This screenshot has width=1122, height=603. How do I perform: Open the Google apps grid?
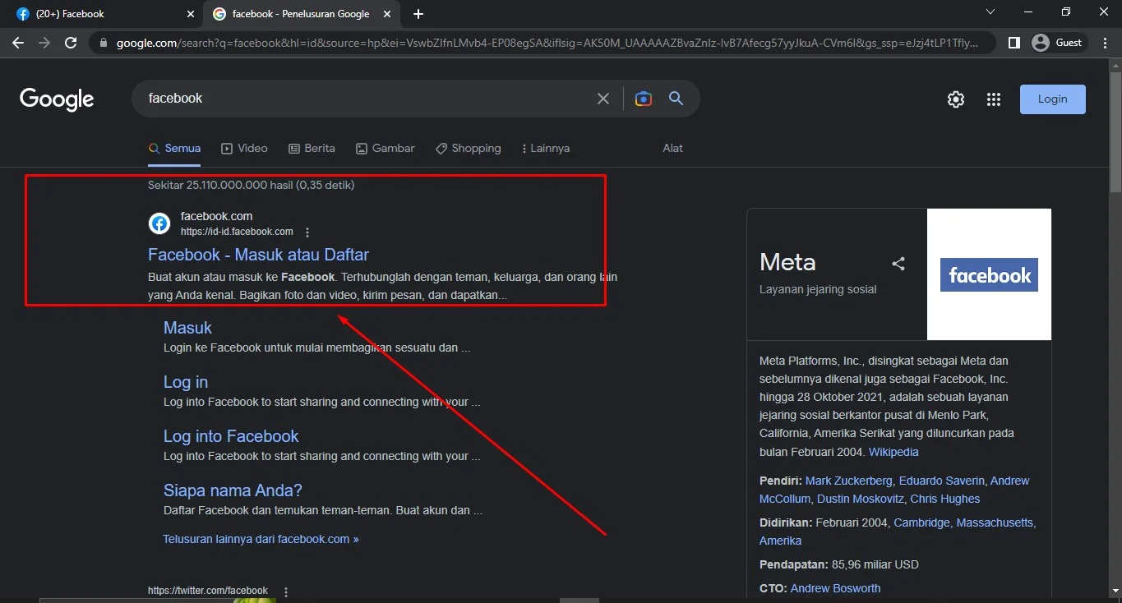pyautogui.click(x=994, y=99)
